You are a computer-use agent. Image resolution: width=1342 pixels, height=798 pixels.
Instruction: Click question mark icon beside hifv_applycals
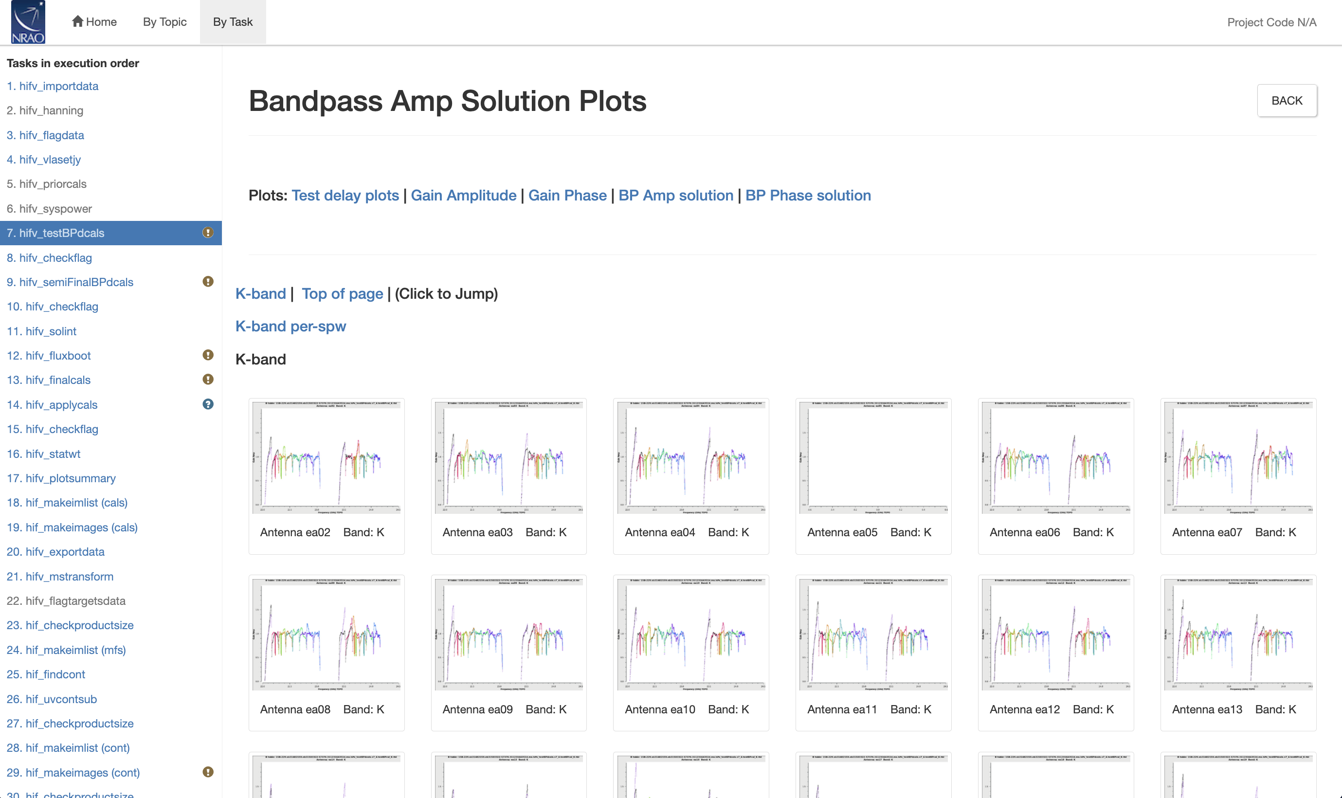(x=208, y=404)
